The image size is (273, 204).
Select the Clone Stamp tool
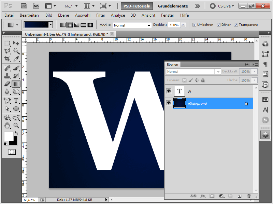7,76
